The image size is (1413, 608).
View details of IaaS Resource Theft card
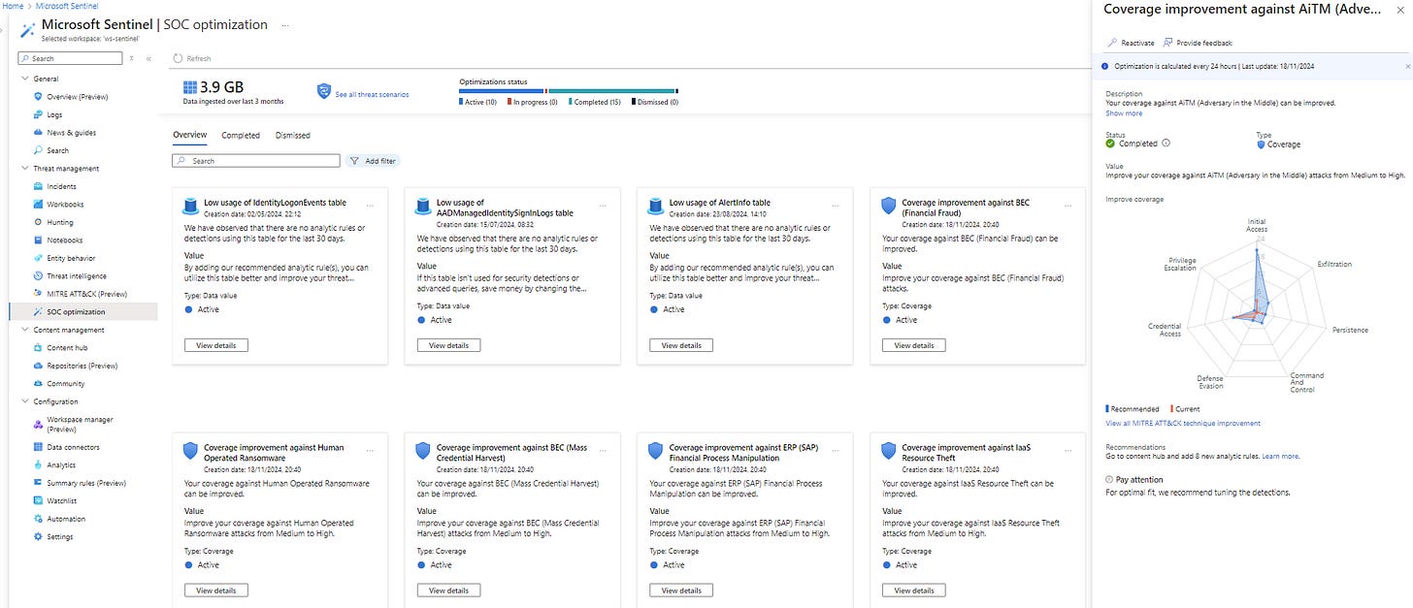(914, 591)
